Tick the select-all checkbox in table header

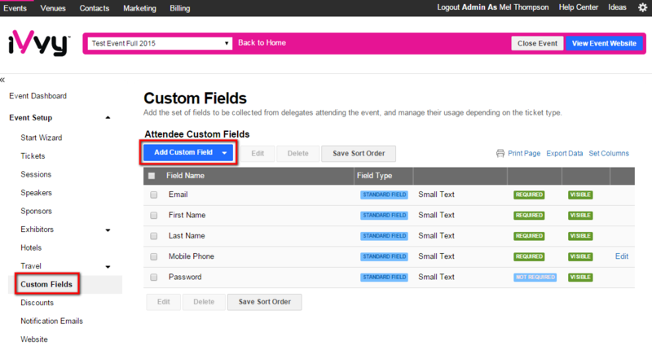[152, 176]
